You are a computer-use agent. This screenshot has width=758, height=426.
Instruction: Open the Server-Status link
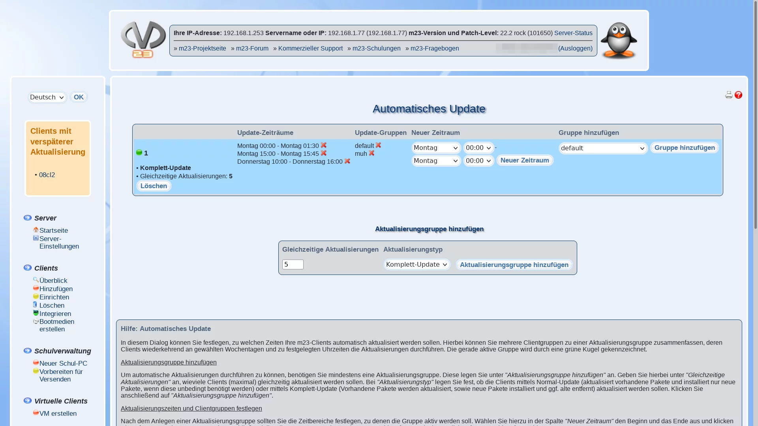[573, 33]
